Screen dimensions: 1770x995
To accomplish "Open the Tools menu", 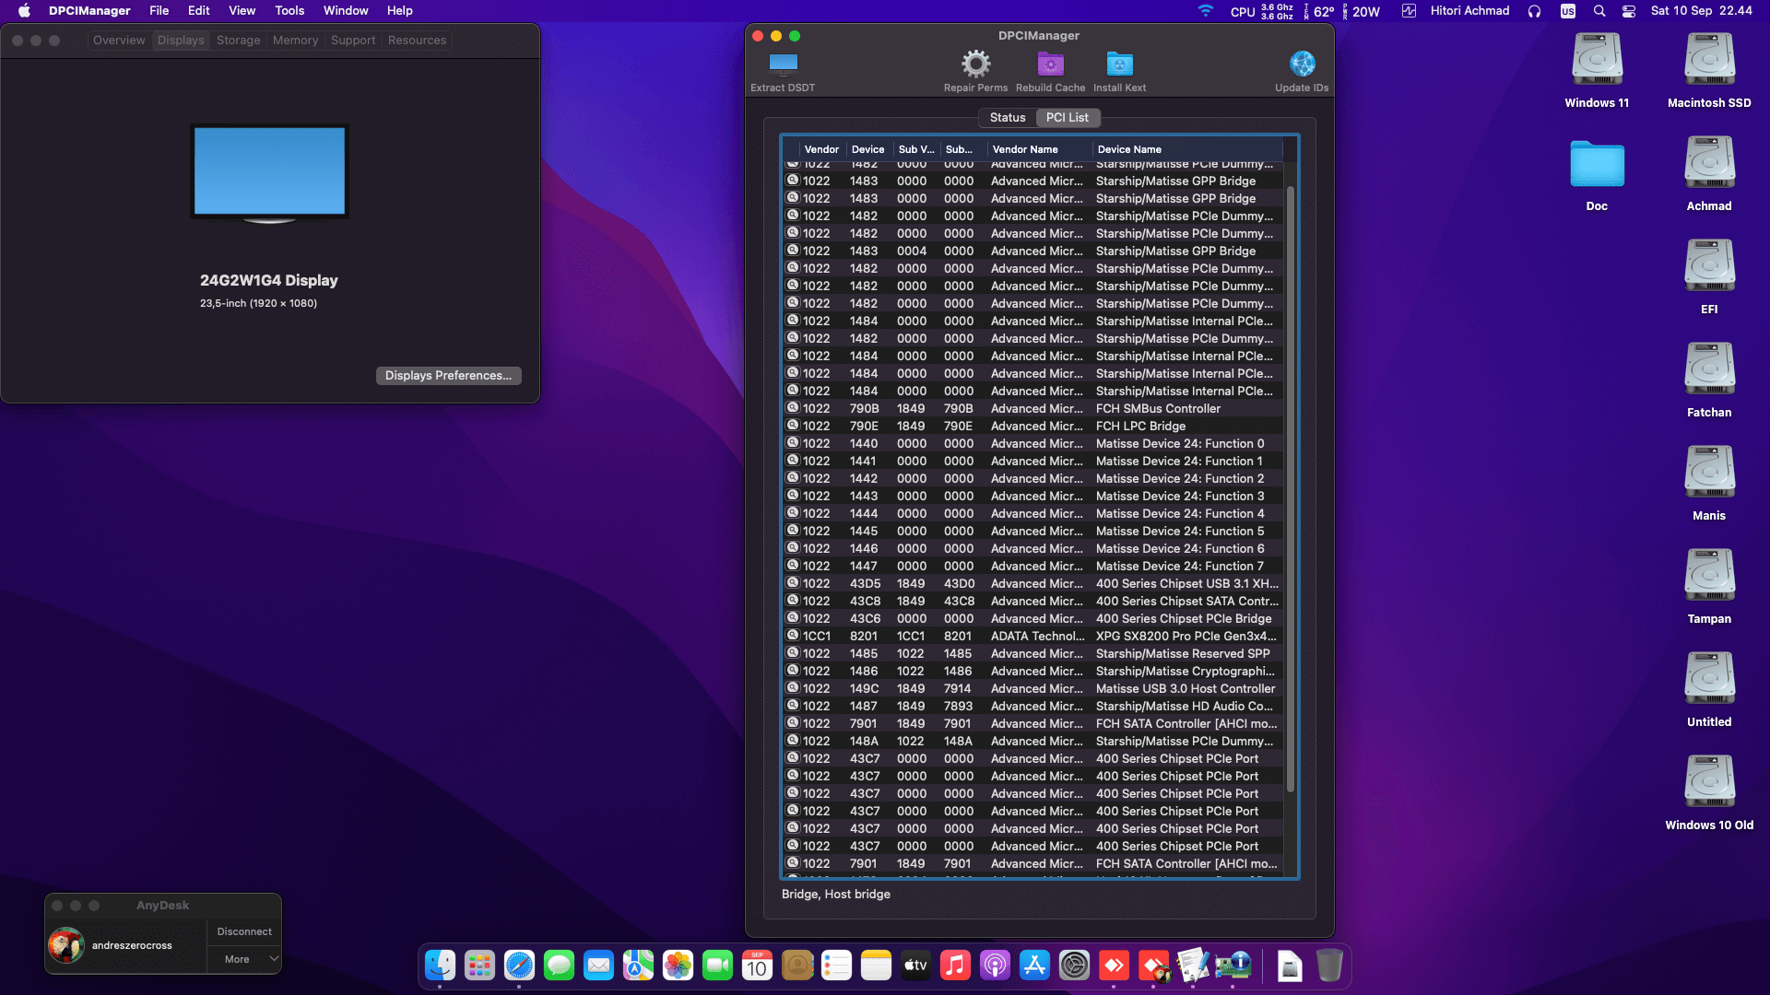I will point(289,11).
